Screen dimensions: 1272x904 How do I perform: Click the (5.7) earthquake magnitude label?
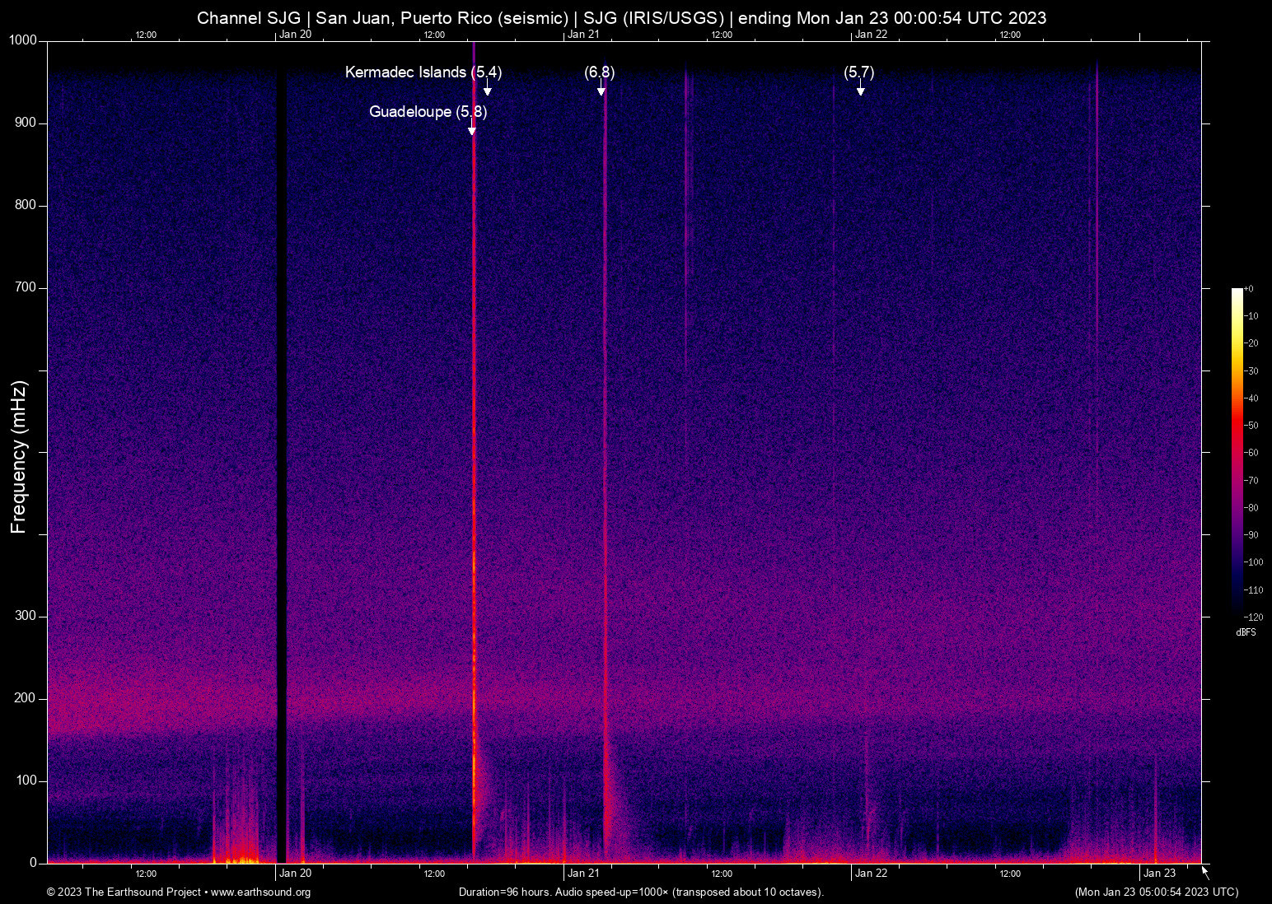click(858, 72)
